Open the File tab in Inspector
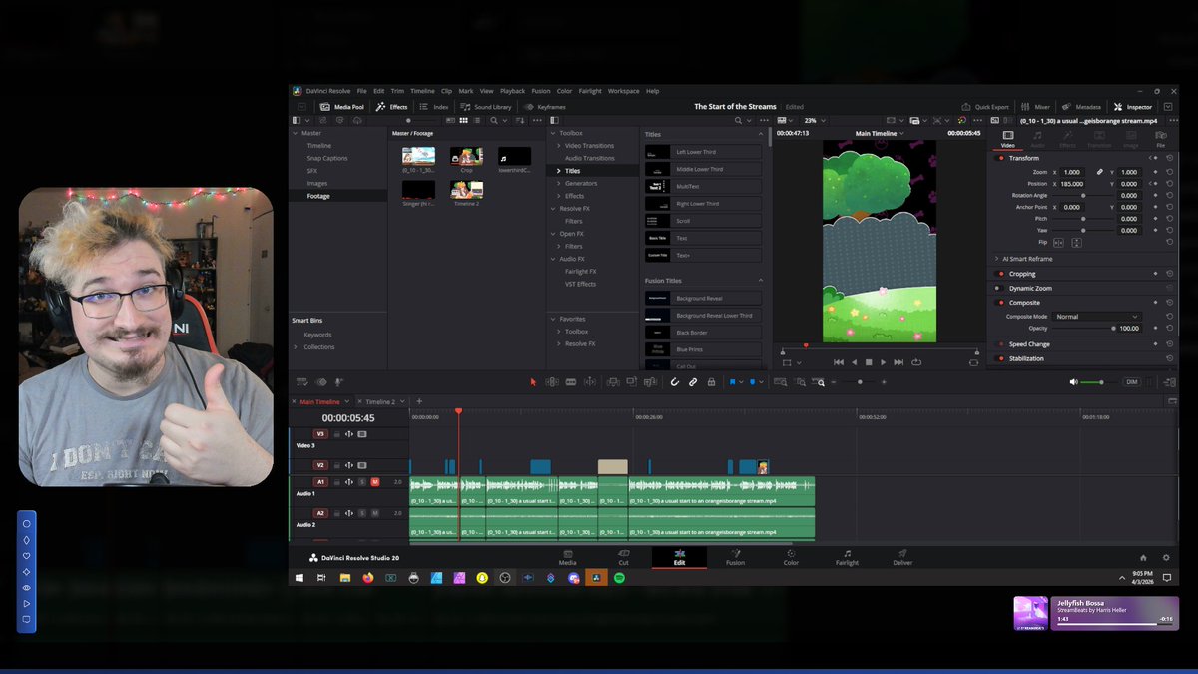The image size is (1198, 674). click(1160, 139)
